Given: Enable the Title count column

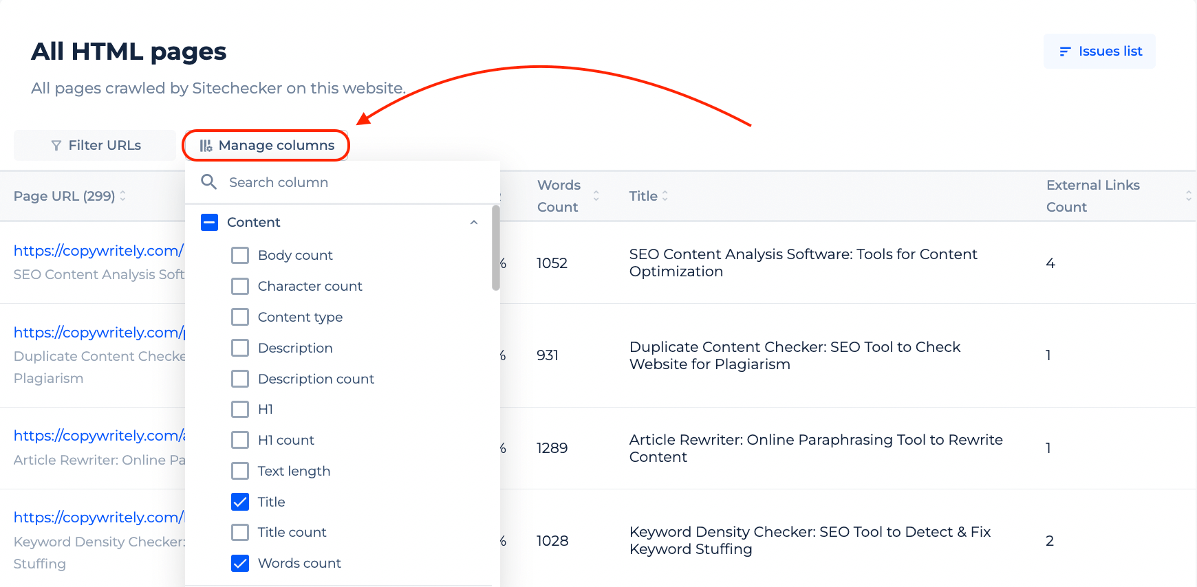Looking at the screenshot, I should coord(240,532).
